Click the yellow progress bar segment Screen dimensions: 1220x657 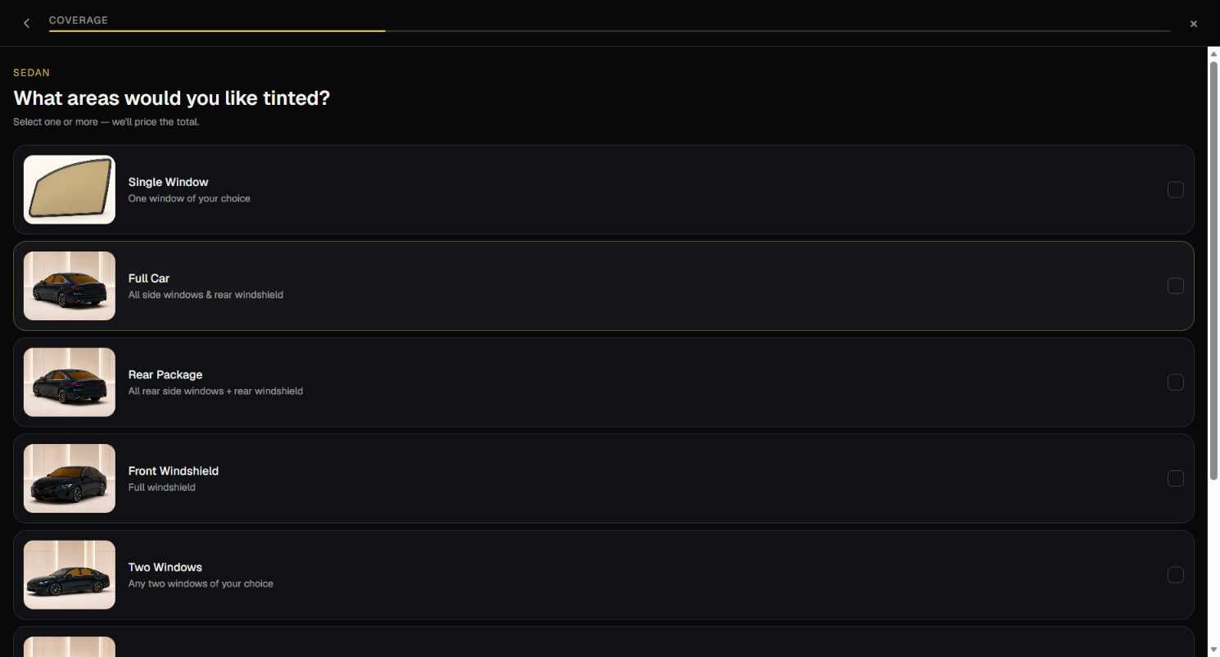coord(217,31)
